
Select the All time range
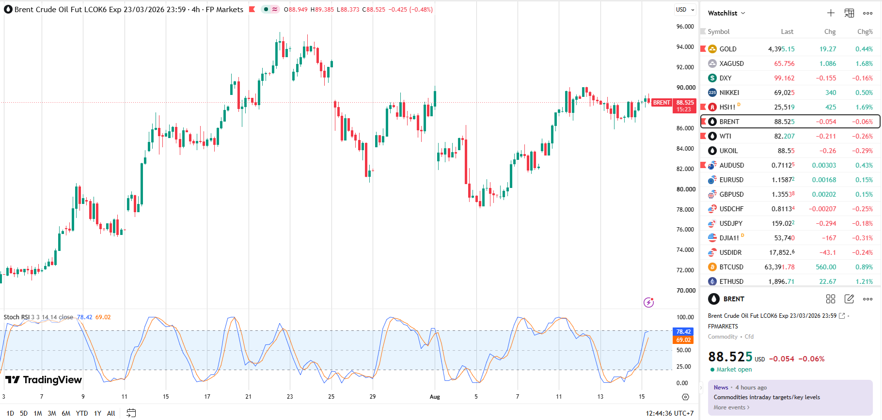click(111, 413)
